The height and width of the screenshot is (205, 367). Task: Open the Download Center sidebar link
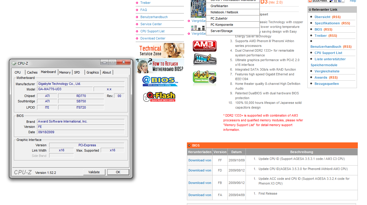pos(153,38)
